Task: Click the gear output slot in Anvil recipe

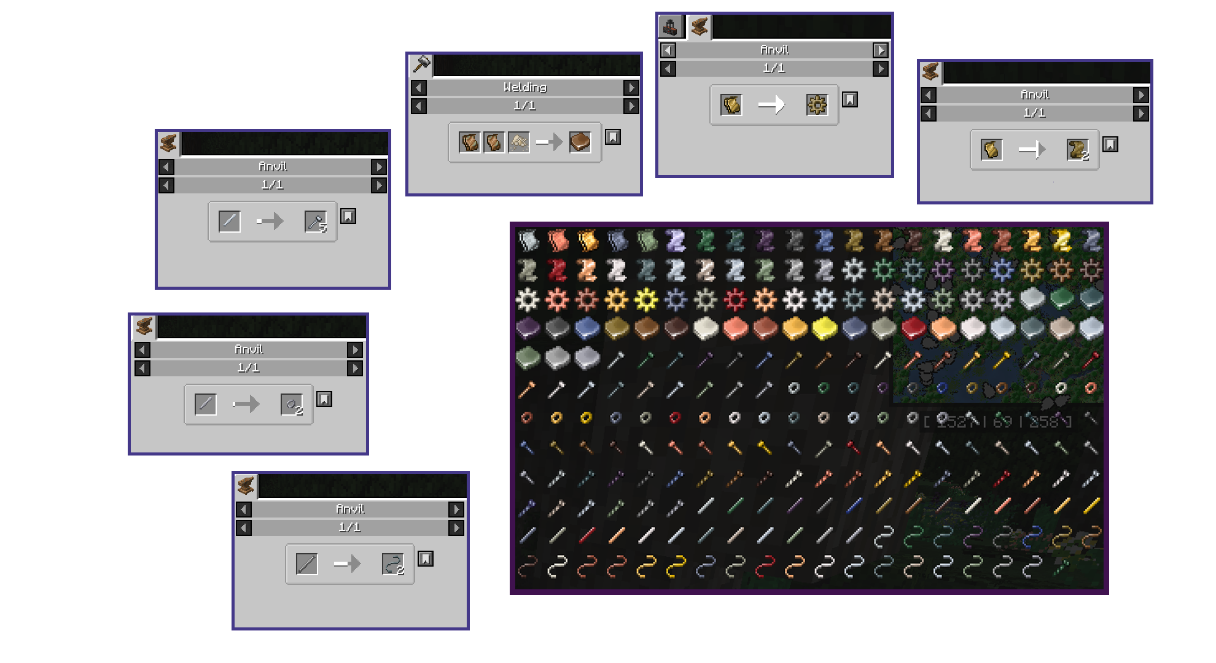Action: coord(817,105)
